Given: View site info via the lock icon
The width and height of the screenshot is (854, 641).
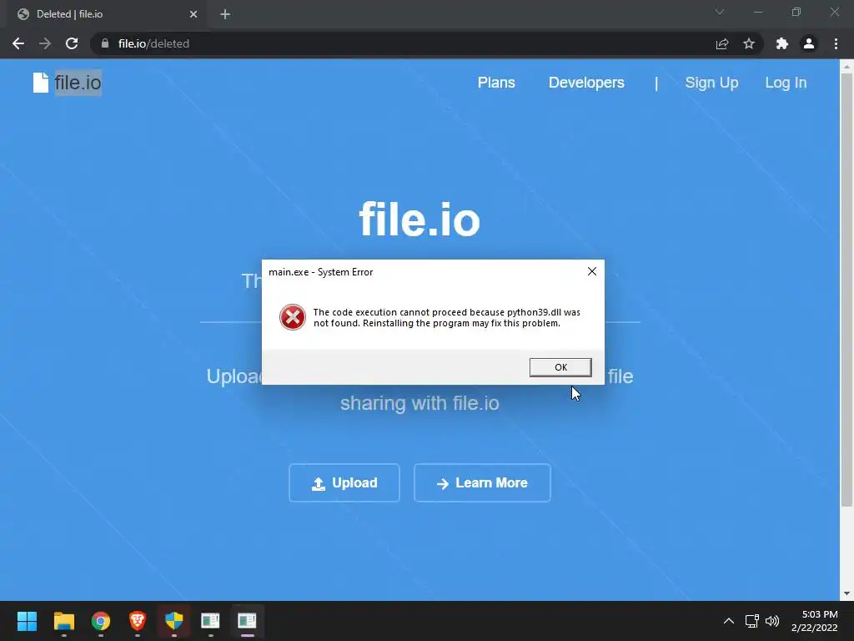Looking at the screenshot, I should click(105, 43).
